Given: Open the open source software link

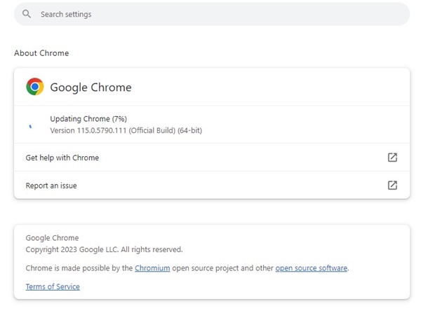Looking at the screenshot, I should [311, 268].
